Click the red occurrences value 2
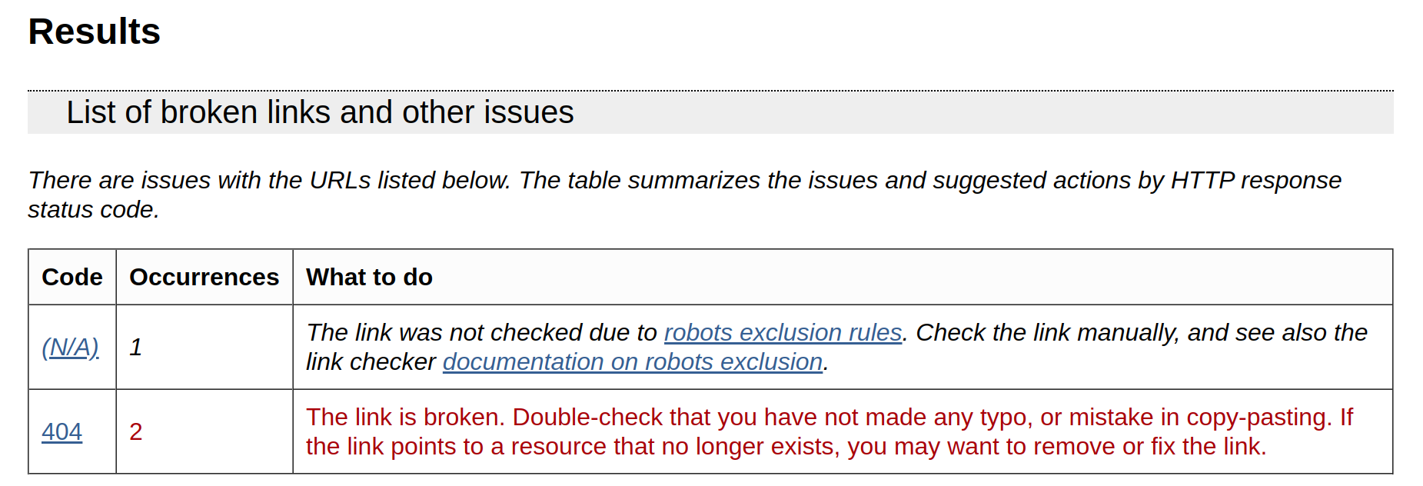The image size is (1423, 486). point(136,432)
